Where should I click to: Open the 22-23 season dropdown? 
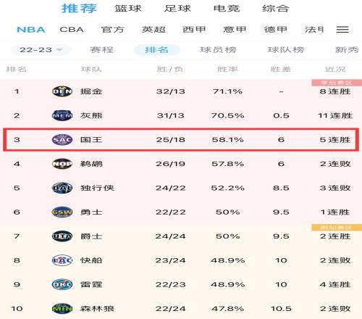pyautogui.click(x=41, y=50)
